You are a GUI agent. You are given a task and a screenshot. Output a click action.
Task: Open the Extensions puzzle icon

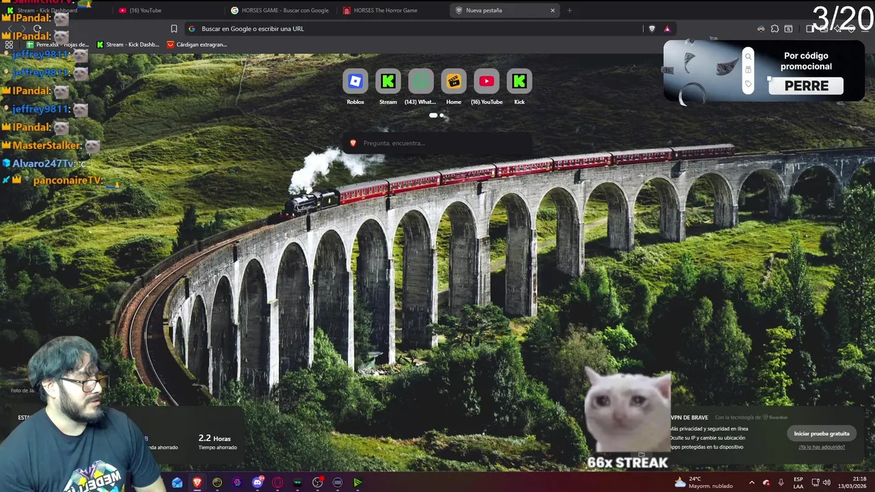[x=775, y=29]
